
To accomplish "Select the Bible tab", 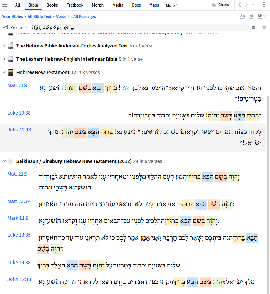I will click(x=33, y=5).
